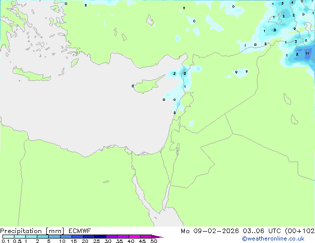Click the over-50 arrow tip of legend
Image resolution: width=315 pixels, height=243 pixels.
click(157, 237)
